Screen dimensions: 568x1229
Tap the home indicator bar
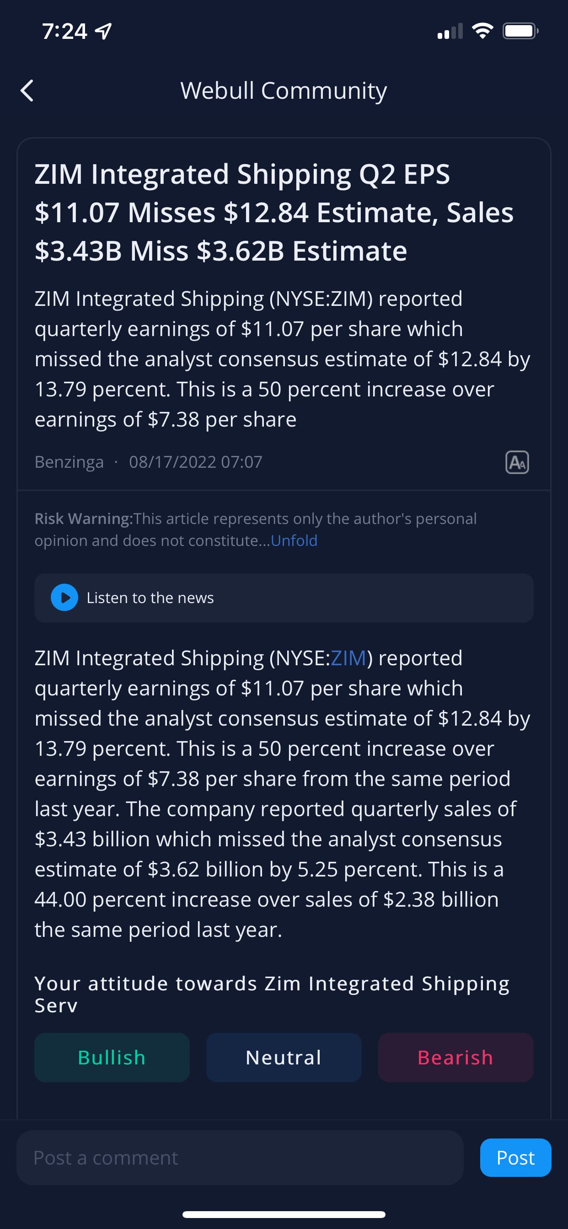pyautogui.click(x=284, y=1214)
